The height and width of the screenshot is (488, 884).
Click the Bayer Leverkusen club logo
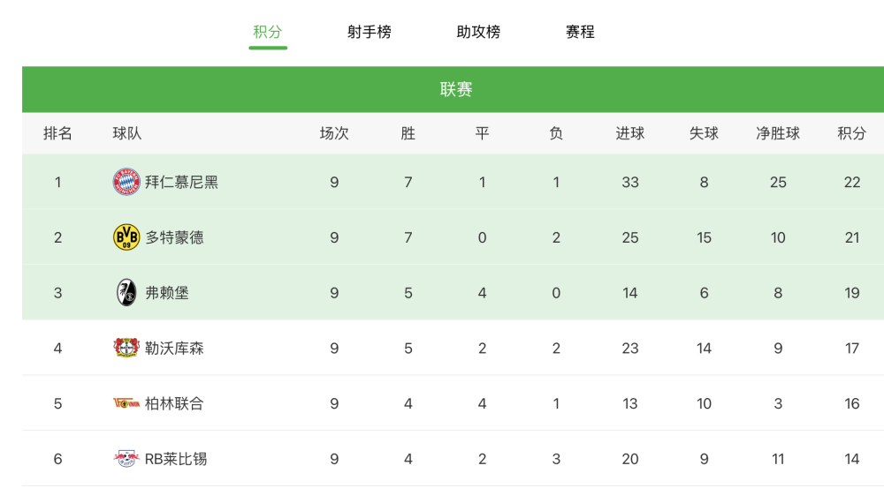tap(126, 348)
